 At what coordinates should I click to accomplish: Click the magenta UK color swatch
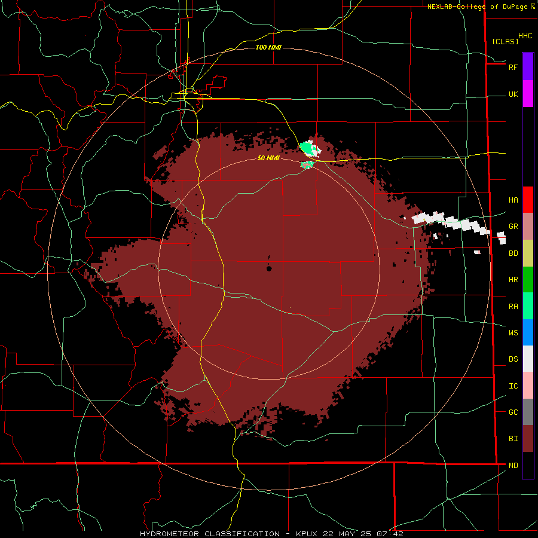pyautogui.click(x=528, y=94)
